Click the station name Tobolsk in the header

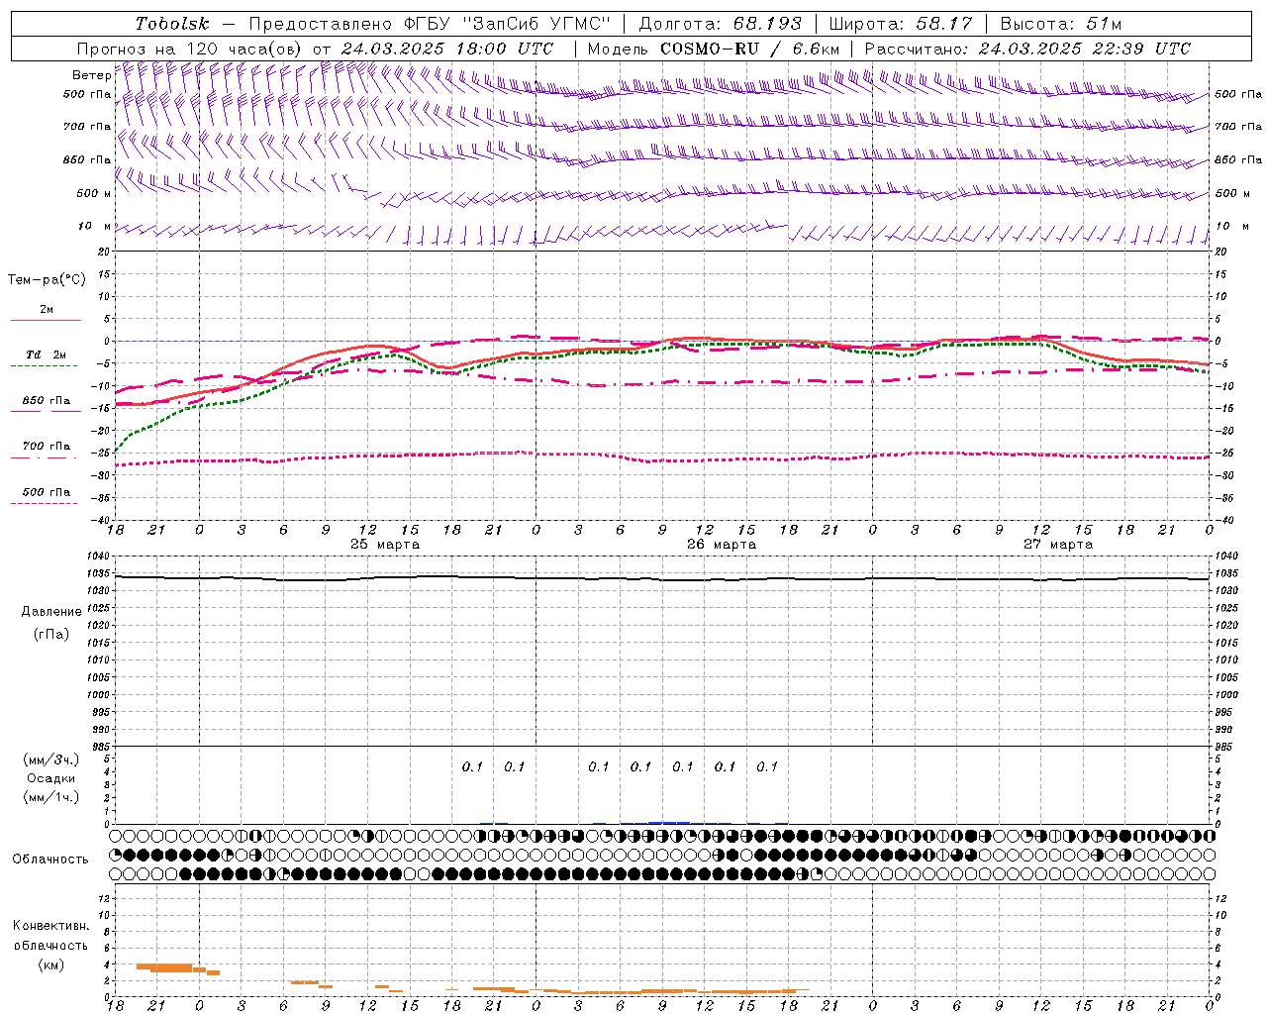172,24
